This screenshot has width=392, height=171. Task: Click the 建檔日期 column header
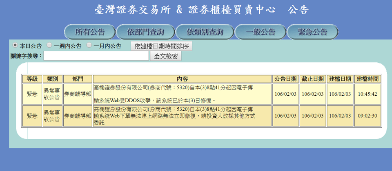340,79
